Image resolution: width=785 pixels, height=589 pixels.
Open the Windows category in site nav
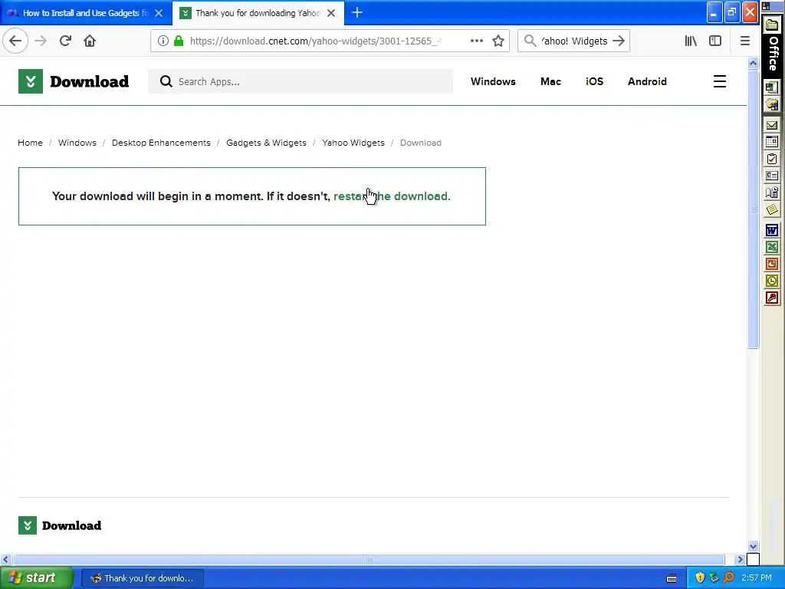[x=493, y=81]
